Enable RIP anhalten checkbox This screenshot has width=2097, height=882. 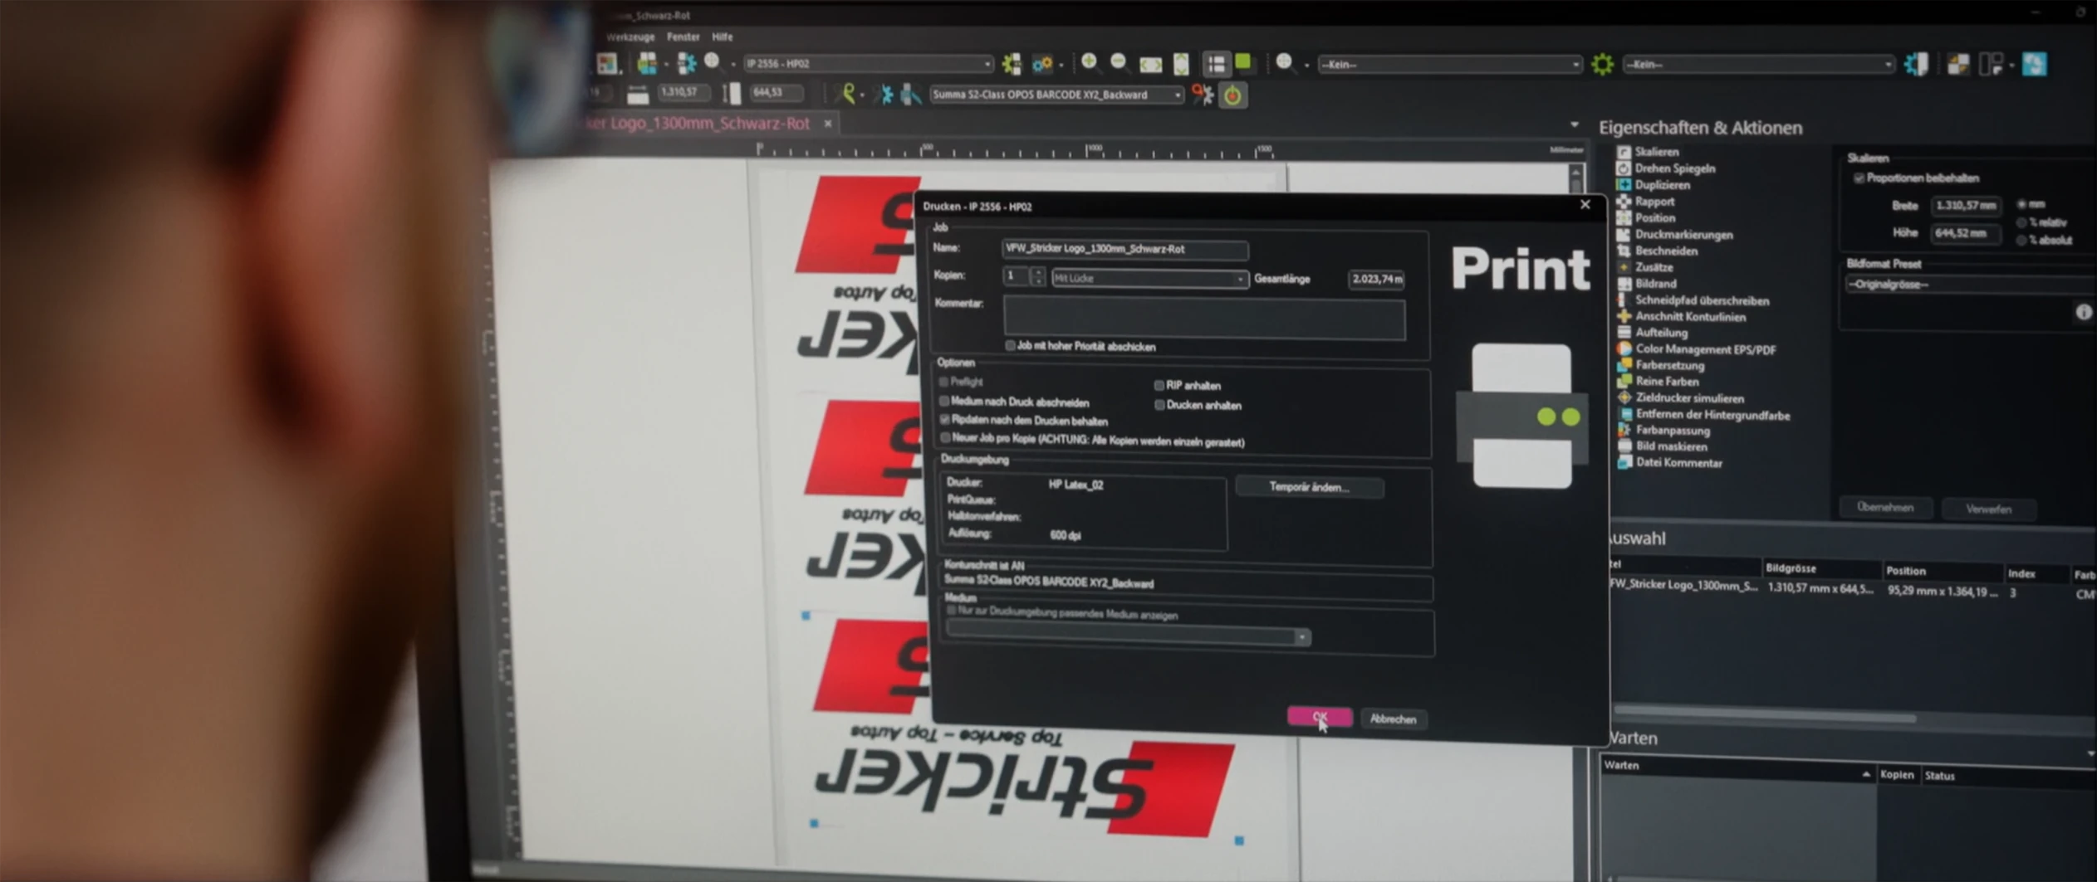pos(1159,386)
